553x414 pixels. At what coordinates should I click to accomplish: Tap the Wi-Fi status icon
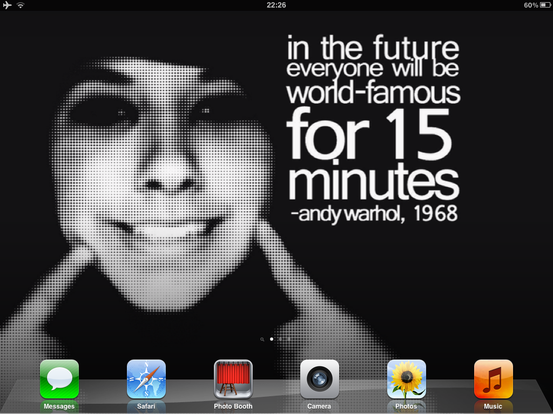click(x=21, y=5)
